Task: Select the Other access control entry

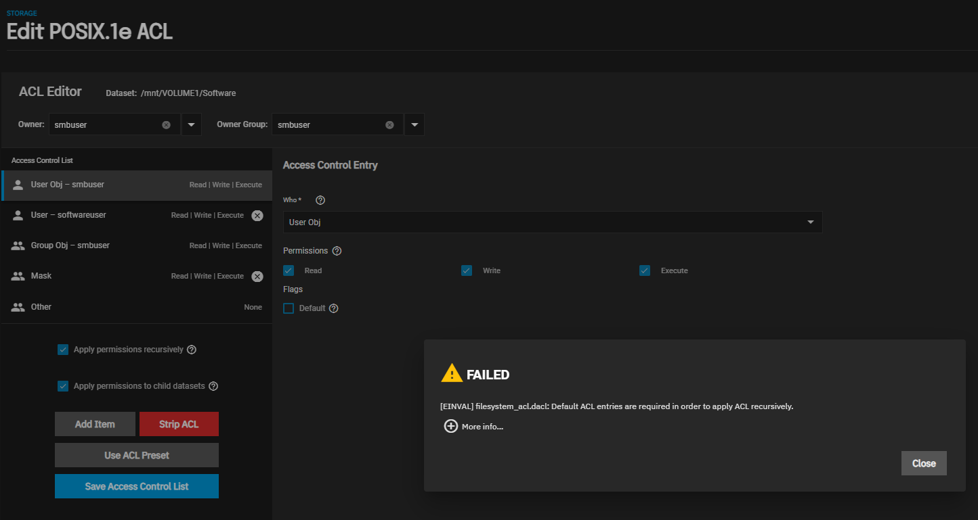Action: tap(137, 308)
